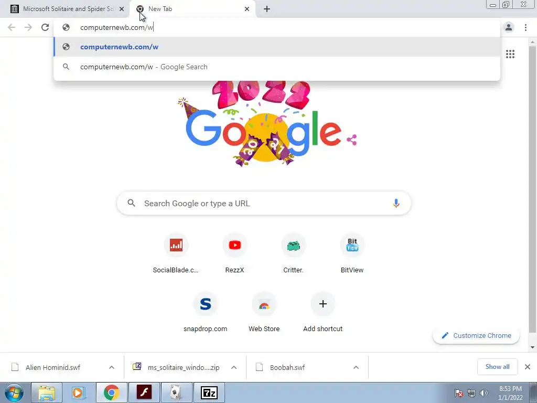Open 7-Zip from taskbar

pos(209,393)
